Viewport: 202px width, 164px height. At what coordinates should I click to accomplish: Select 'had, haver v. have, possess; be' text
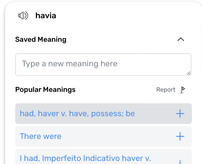pyautogui.click(x=77, y=114)
